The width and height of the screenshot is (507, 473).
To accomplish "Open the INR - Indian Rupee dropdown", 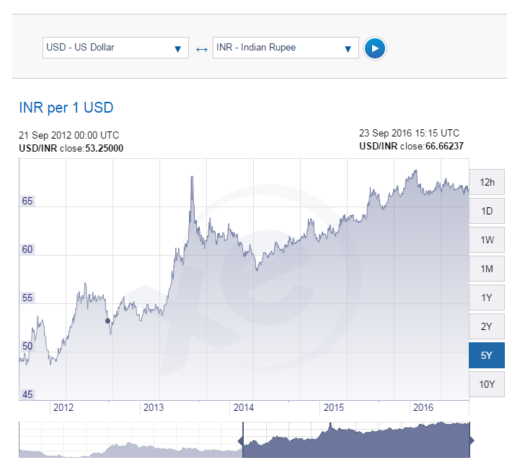I will (286, 48).
